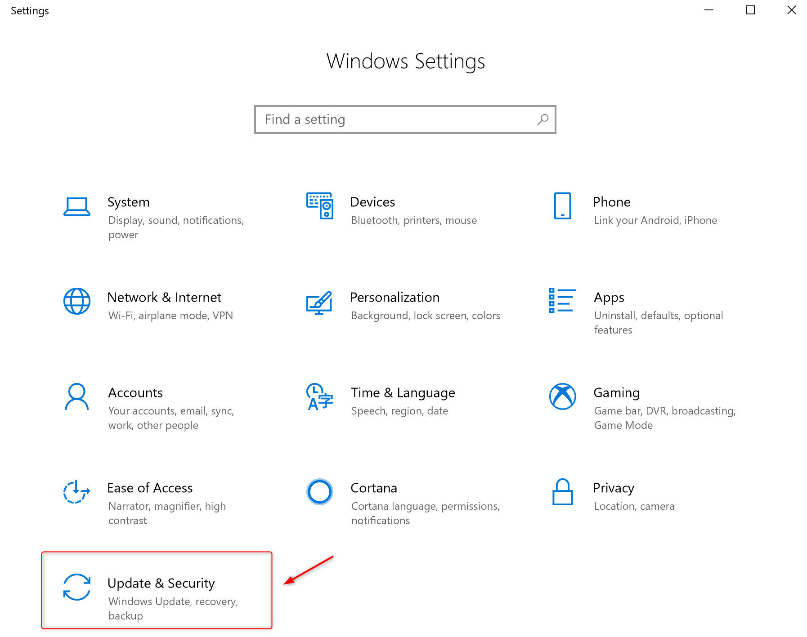Click the Gaming Xbox icon

coord(562,396)
